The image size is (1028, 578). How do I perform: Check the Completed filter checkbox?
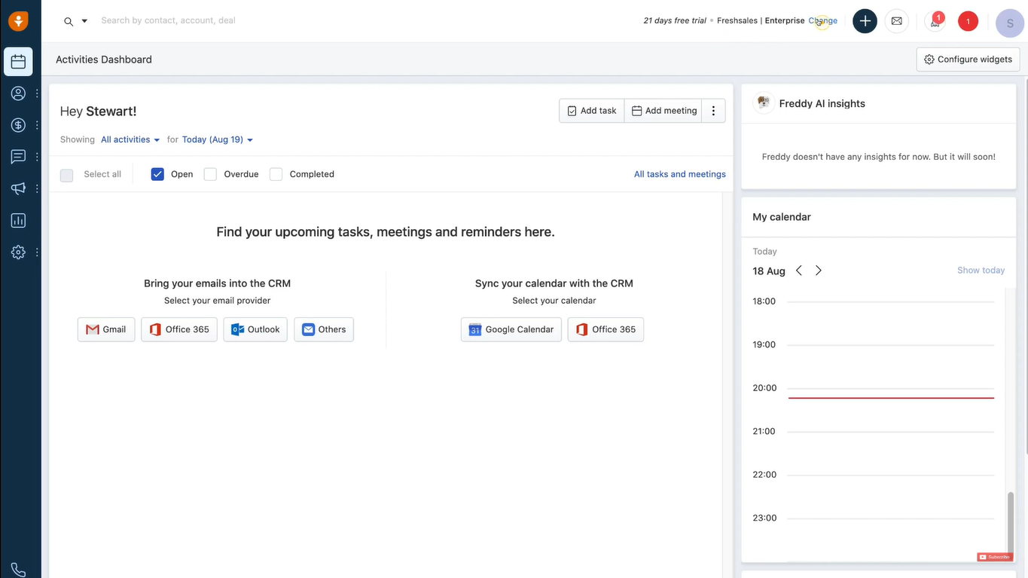tap(276, 174)
